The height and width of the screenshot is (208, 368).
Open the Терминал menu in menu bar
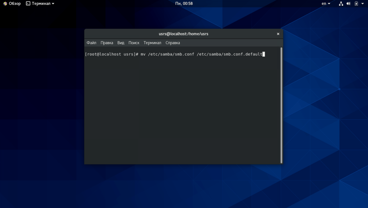pyautogui.click(x=152, y=43)
